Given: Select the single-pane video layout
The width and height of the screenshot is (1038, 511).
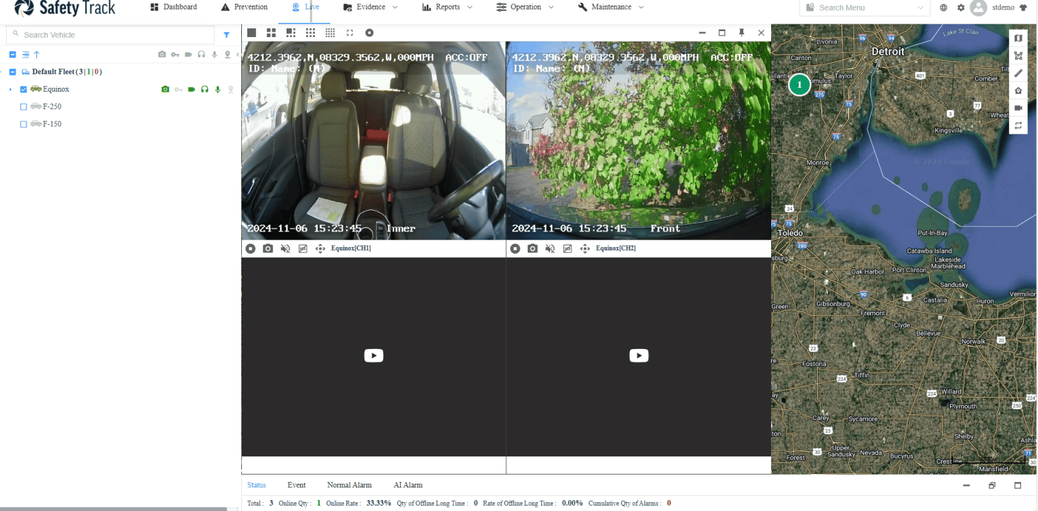Looking at the screenshot, I should pos(251,32).
